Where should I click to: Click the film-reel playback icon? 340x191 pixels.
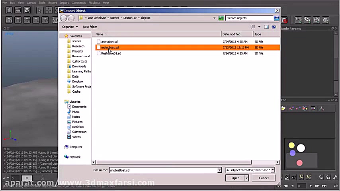(x=326, y=20)
